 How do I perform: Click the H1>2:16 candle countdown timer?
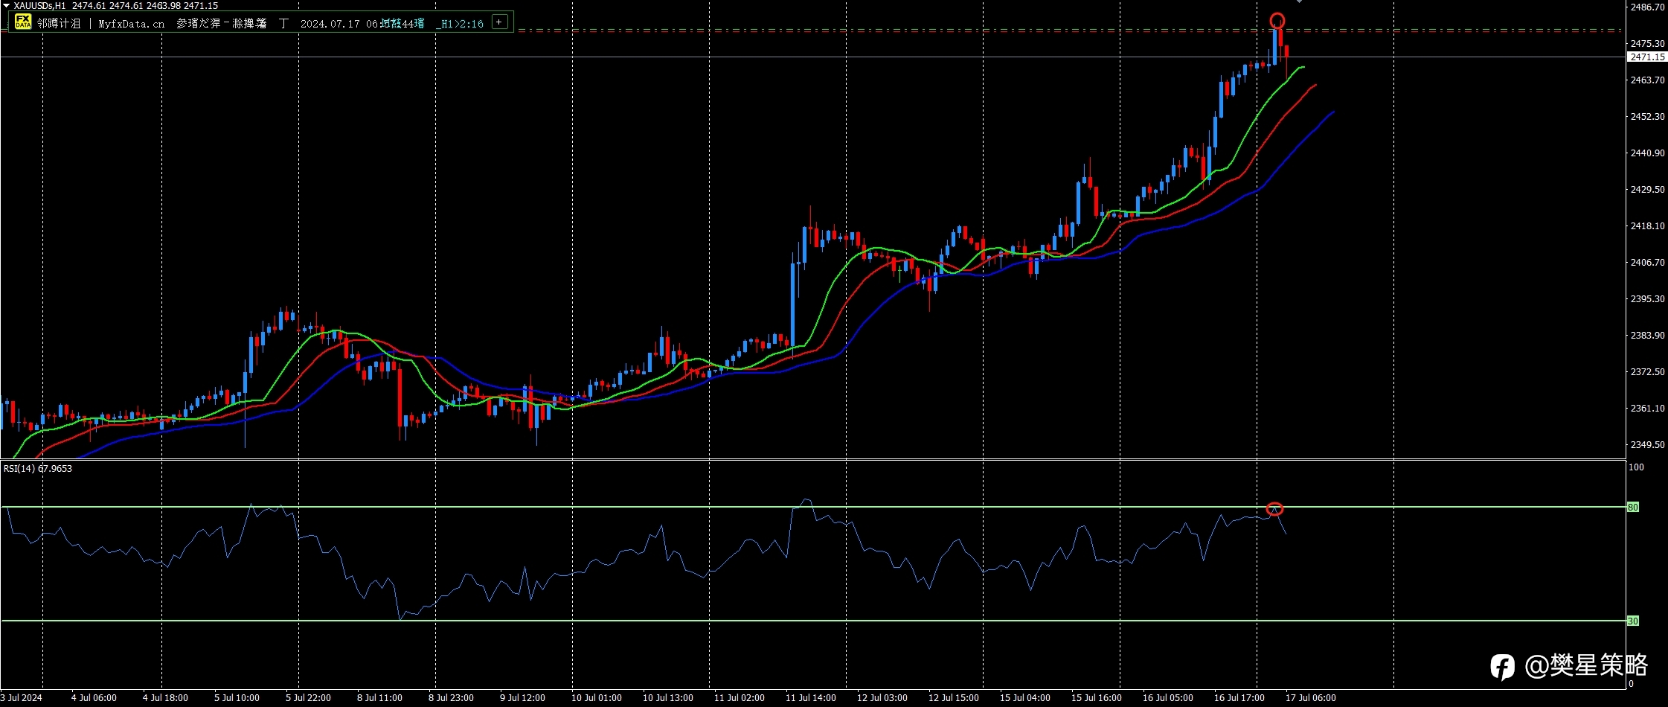tap(460, 24)
